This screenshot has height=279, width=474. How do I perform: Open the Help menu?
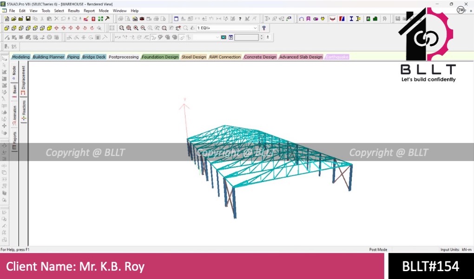pyautogui.click(x=134, y=11)
